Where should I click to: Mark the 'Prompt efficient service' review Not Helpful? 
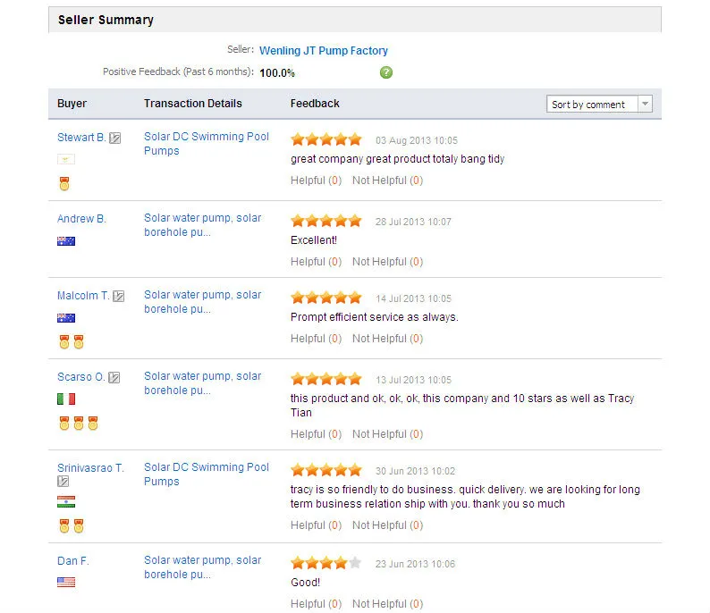387,339
